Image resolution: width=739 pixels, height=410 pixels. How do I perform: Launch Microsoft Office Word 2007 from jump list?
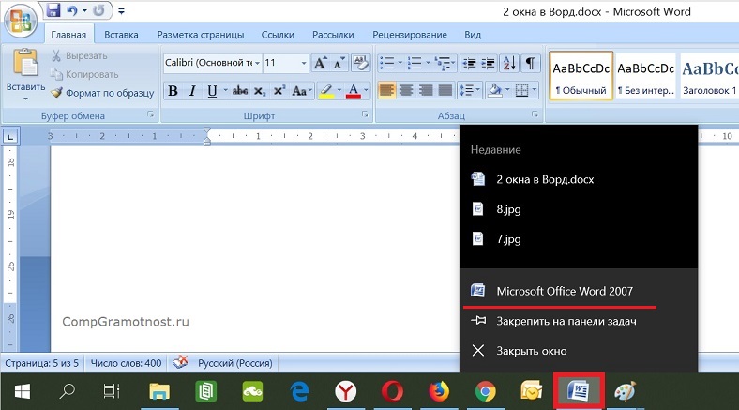(579, 291)
